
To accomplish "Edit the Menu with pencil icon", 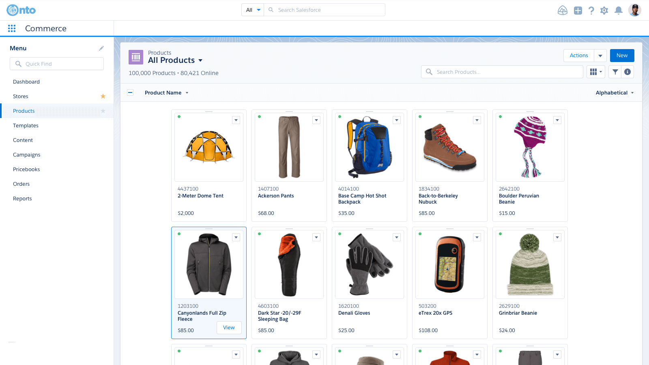I will [x=101, y=48].
